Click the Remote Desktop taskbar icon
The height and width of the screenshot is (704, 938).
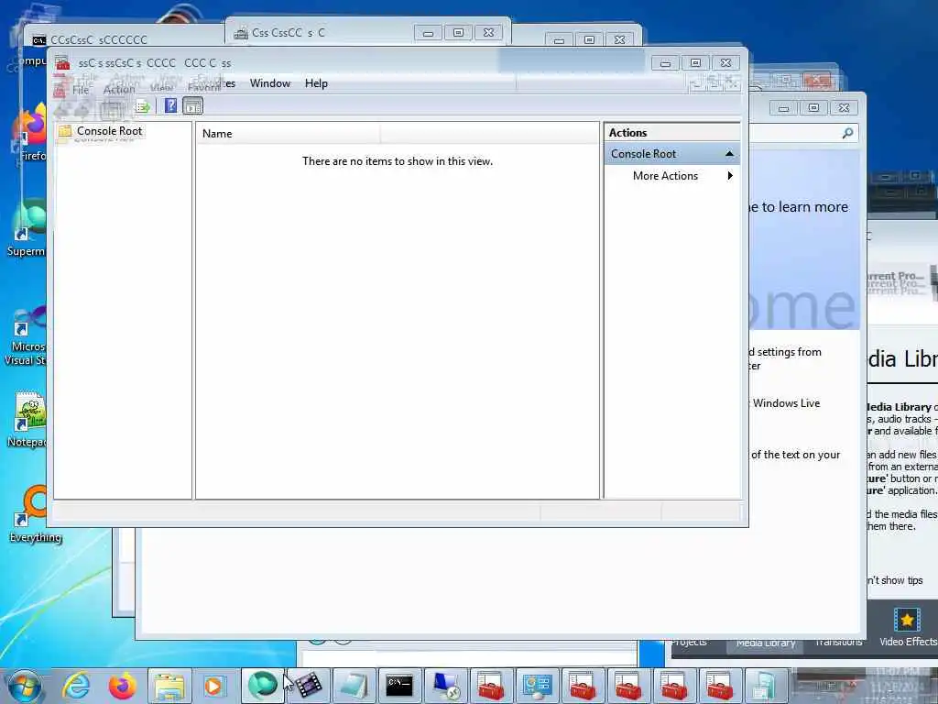coord(446,686)
